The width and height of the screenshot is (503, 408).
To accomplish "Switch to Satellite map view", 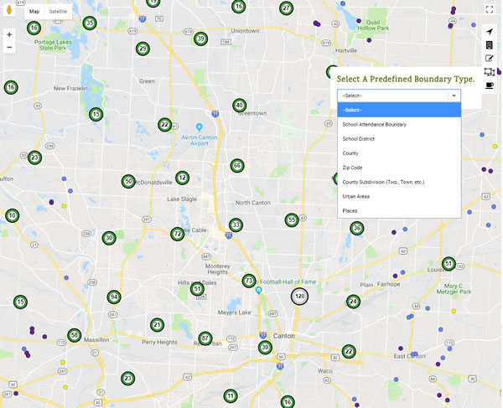I will [58, 12].
